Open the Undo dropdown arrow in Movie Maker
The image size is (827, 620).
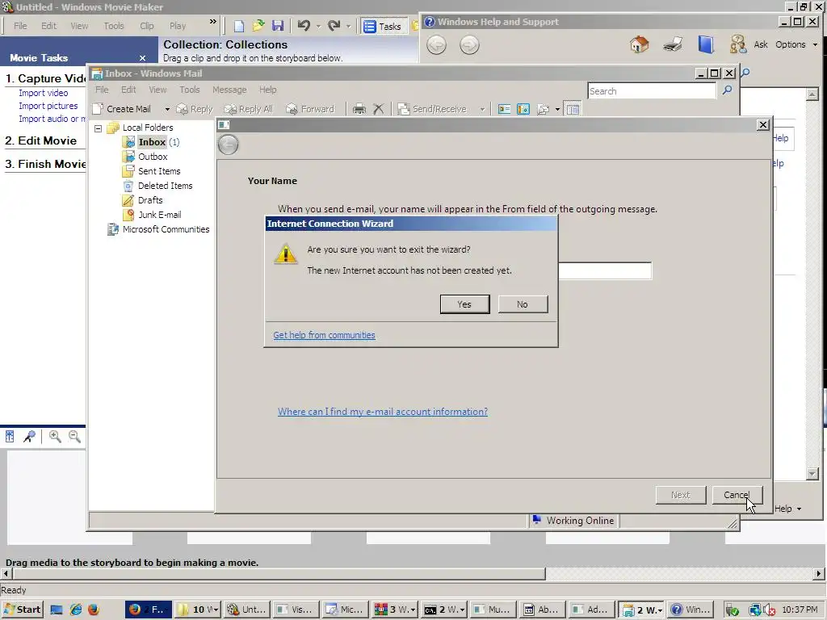(x=318, y=27)
